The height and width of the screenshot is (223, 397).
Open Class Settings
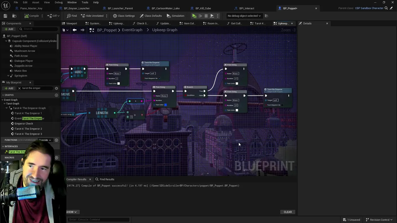tap(124, 16)
